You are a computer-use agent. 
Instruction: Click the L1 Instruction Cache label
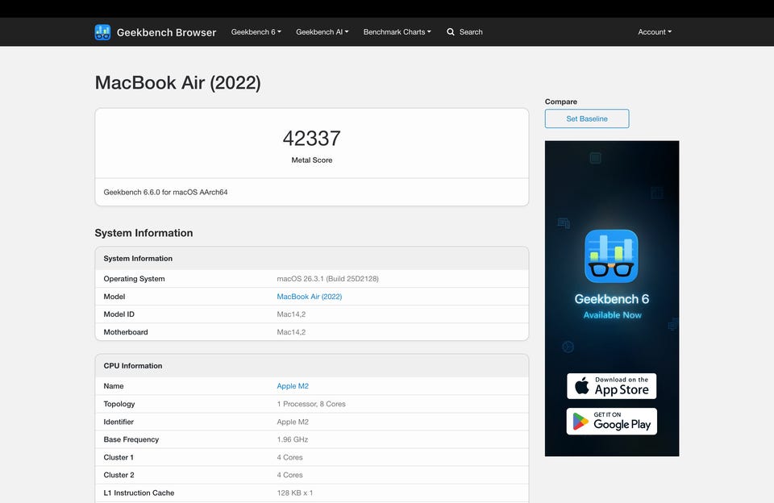pos(139,493)
